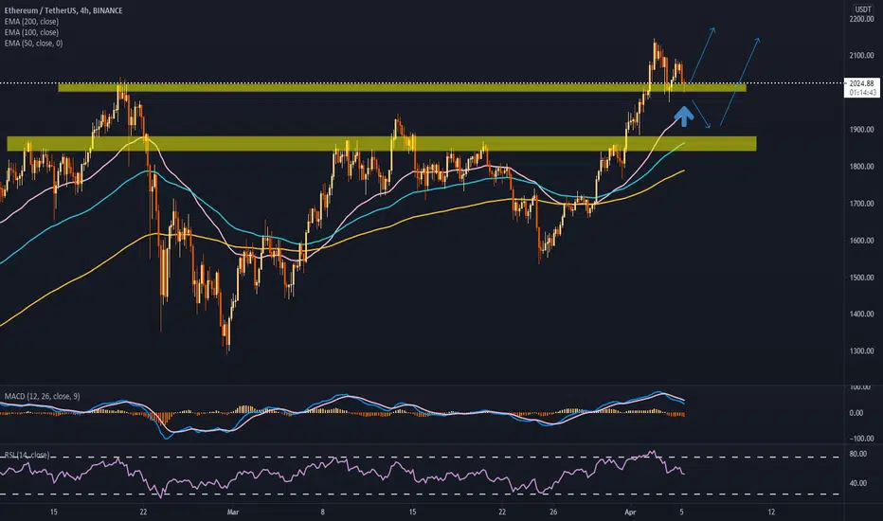Viewport: 883px width, 521px height.
Task: Select the EMA (200, close) indicator label
Action: point(31,22)
